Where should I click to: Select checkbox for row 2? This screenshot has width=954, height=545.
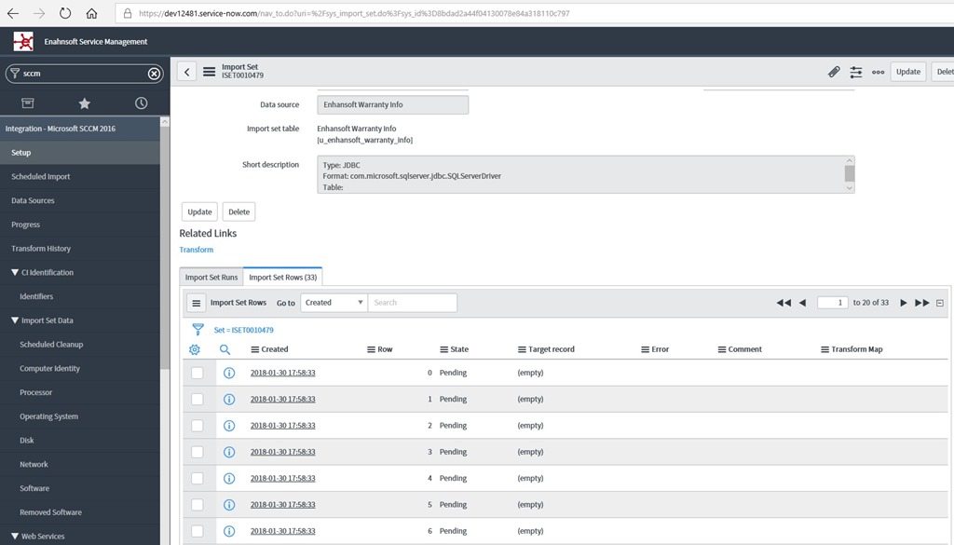coord(198,426)
